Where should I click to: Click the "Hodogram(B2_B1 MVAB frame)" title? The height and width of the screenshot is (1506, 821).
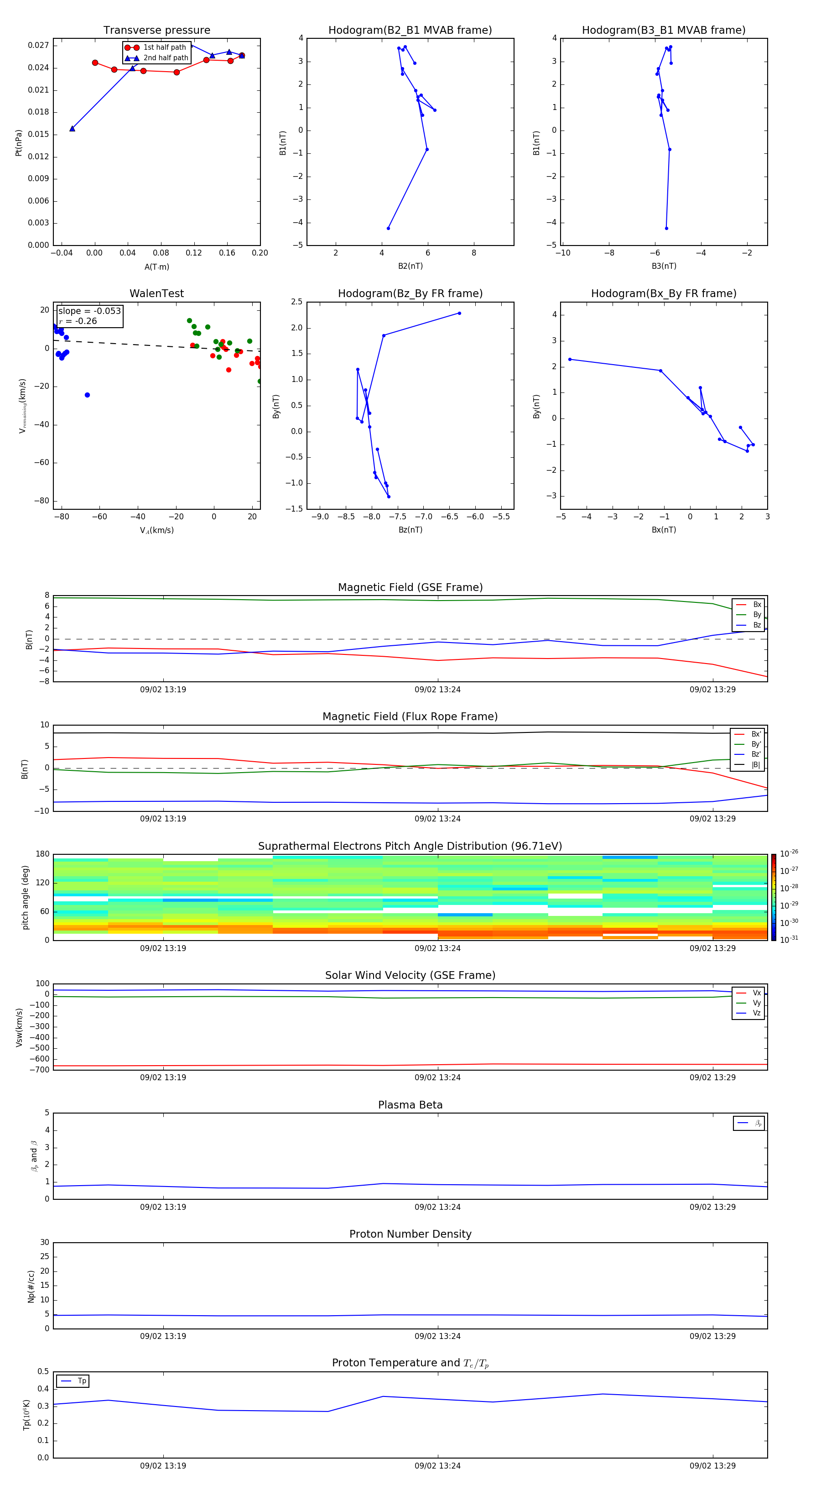point(410,31)
